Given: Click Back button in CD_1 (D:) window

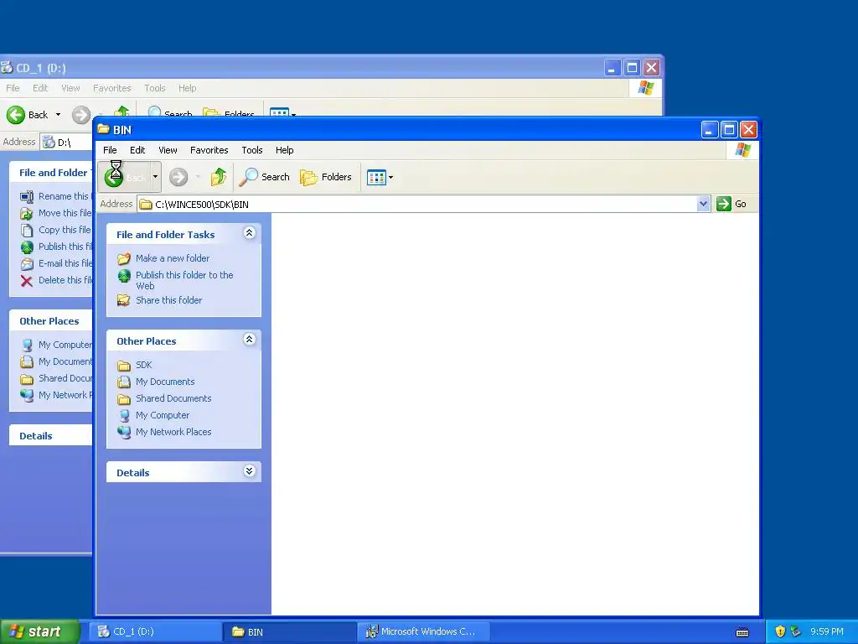Looking at the screenshot, I should coord(28,114).
